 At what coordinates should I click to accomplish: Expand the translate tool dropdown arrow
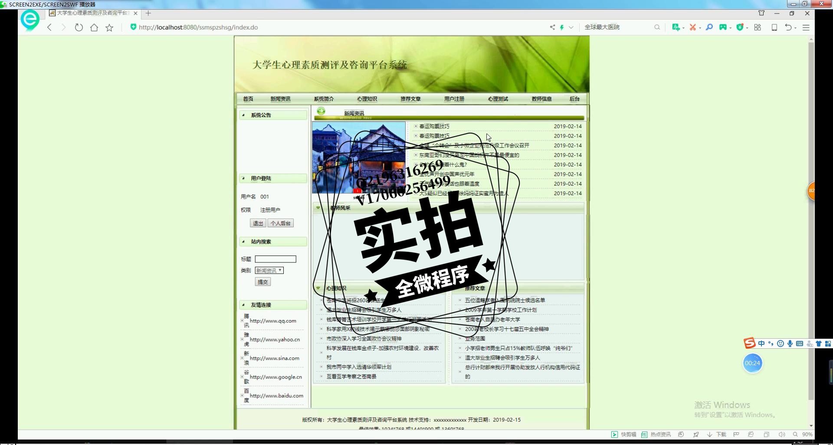(683, 28)
